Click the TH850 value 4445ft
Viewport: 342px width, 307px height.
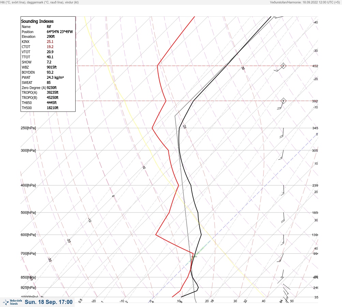52,103
